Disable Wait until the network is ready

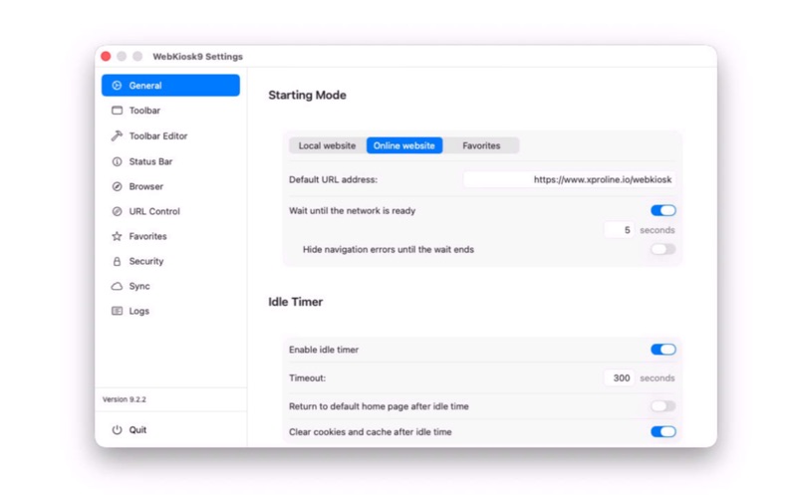(x=663, y=210)
